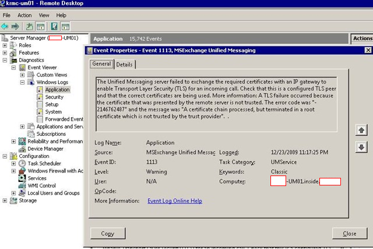The height and width of the screenshot is (249, 373).
Task: Open the Action menu
Action: tap(24, 15)
